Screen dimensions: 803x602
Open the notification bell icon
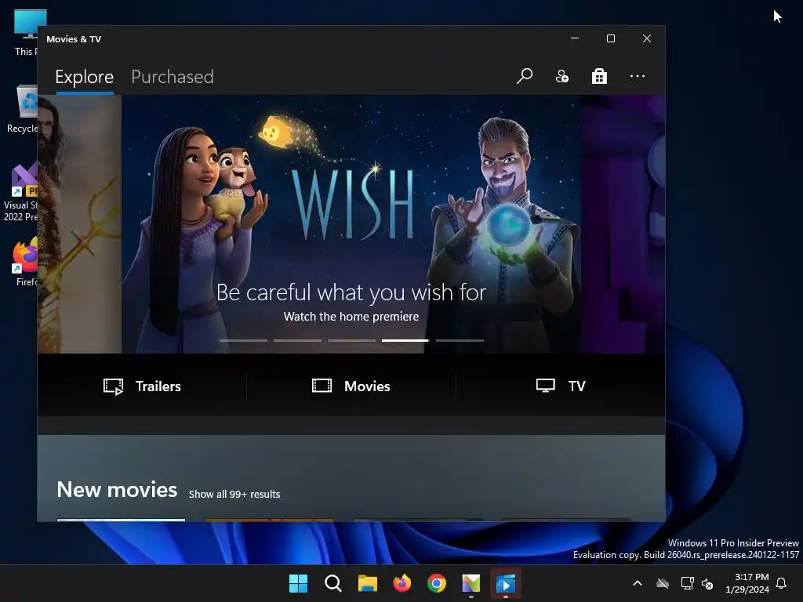tap(782, 583)
